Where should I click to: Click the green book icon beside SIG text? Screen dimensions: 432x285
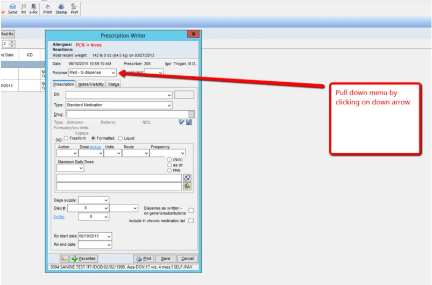tap(187, 186)
